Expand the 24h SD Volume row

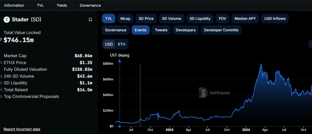click(48, 76)
